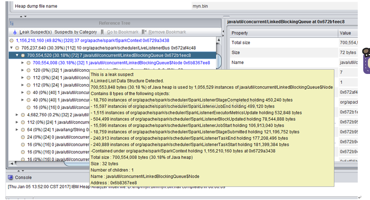Image resolution: width=370 pixels, height=200 pixels.
Task: Select the Name property cell
Action: click(x=284, y=63)
